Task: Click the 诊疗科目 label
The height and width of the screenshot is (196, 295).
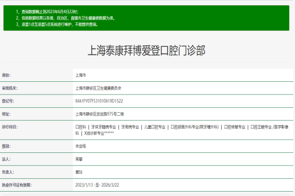Action: click(x=10, y=127)
